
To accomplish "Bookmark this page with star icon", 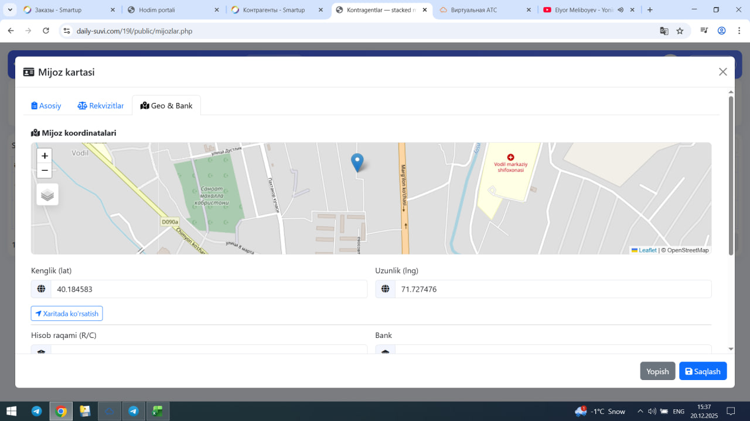I will click(x=680, y=31).
